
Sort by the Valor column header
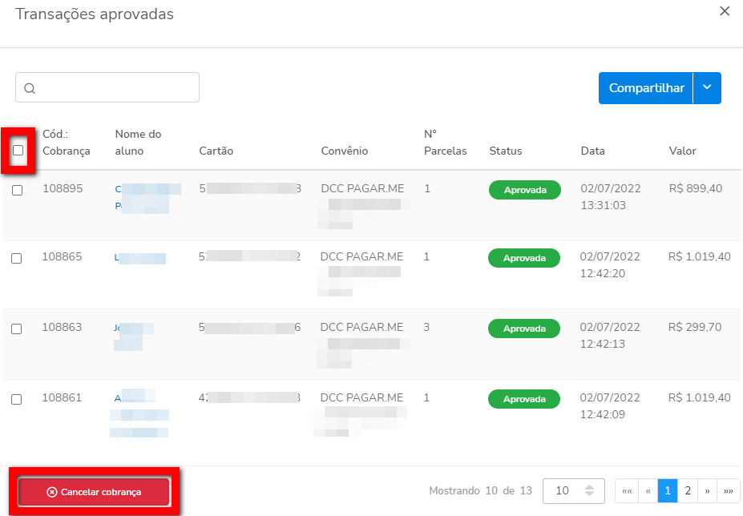[x=682, y=151]
